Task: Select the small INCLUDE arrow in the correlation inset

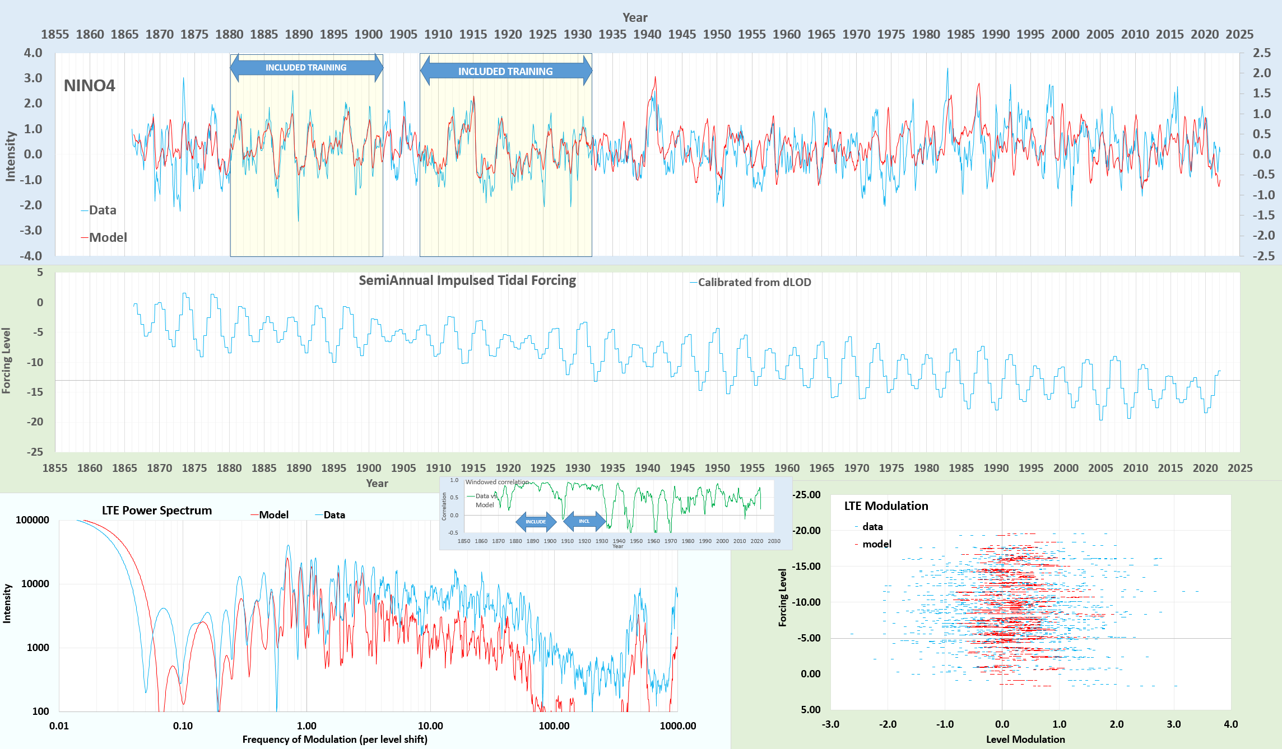Action: [536, 522]
